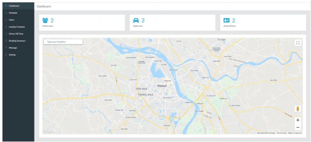Click the Type your location field

click(x=63, y=42)
